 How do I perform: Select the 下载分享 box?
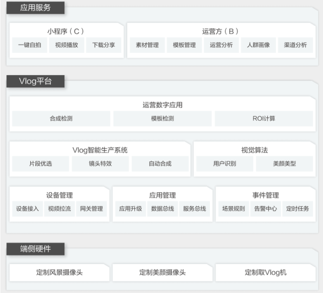click(104, 45)
